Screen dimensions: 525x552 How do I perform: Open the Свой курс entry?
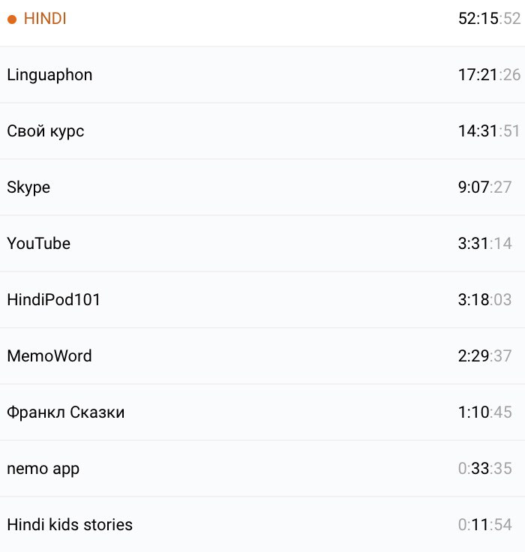tap(46, 131)
